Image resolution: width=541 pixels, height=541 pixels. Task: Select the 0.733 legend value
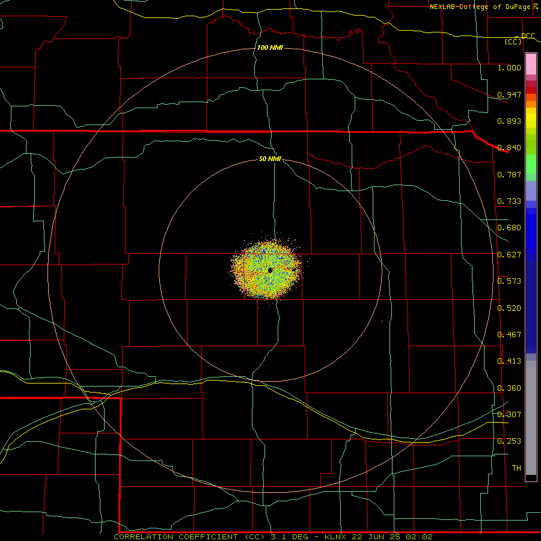[x=509, y=201]
